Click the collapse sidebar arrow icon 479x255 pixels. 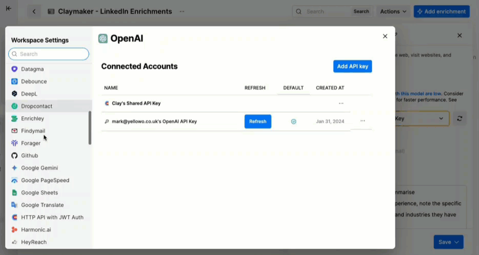point(9,9)
